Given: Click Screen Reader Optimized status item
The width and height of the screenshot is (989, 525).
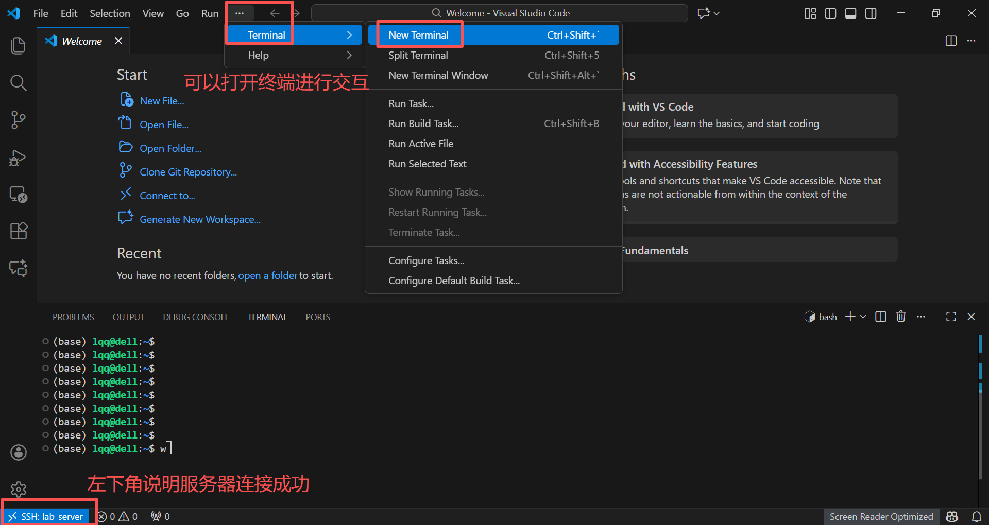Looking at the screenshot, I should click(881, 516).
